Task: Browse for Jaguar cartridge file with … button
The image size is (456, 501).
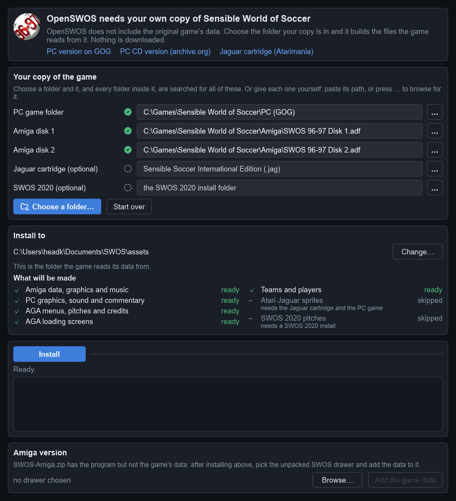Action: 435,169
